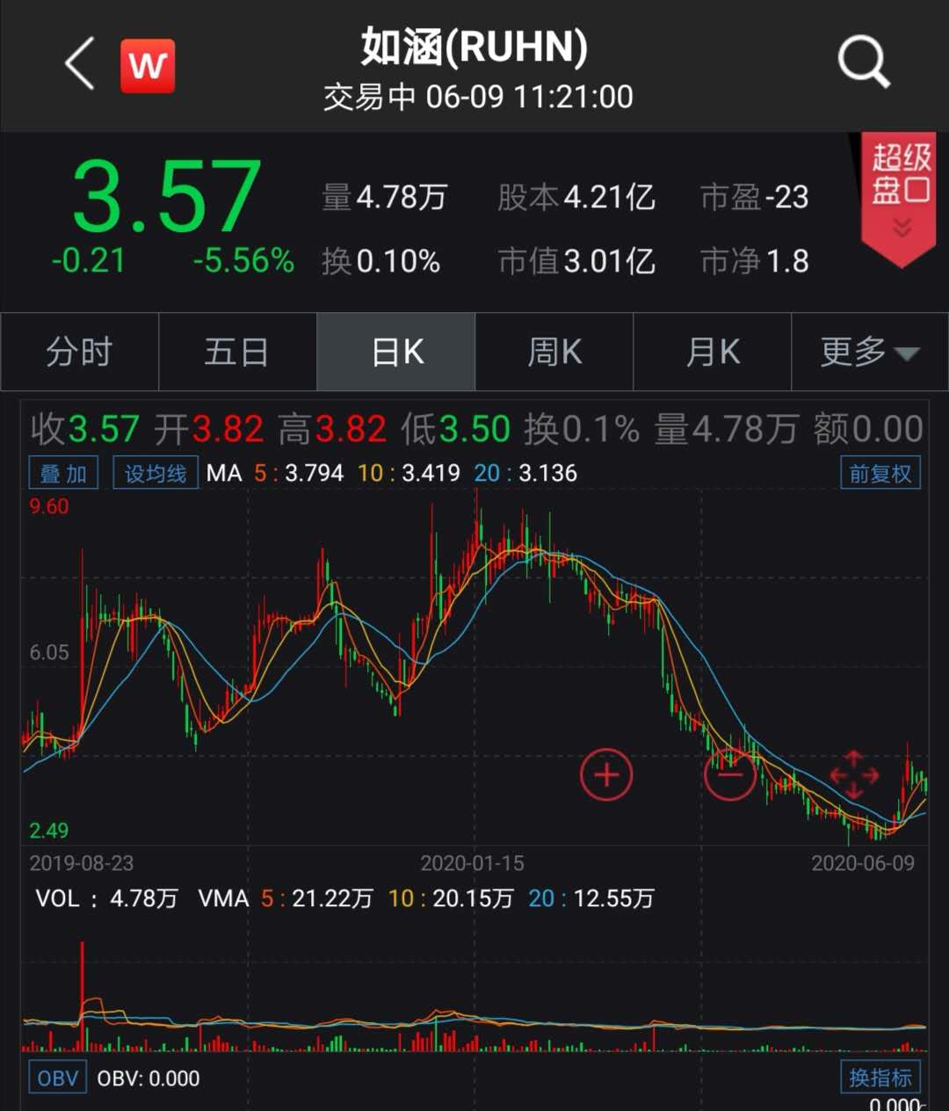This screenshot has height=1111, width=949.
Task: Select the 月K chart tab
Action: tap(713, 352)
